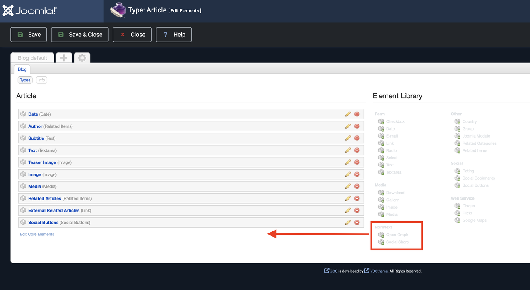The height and width of the screenshot is (290, 530).
Task: Add Download element from library
Action: [x=391, y=193]
